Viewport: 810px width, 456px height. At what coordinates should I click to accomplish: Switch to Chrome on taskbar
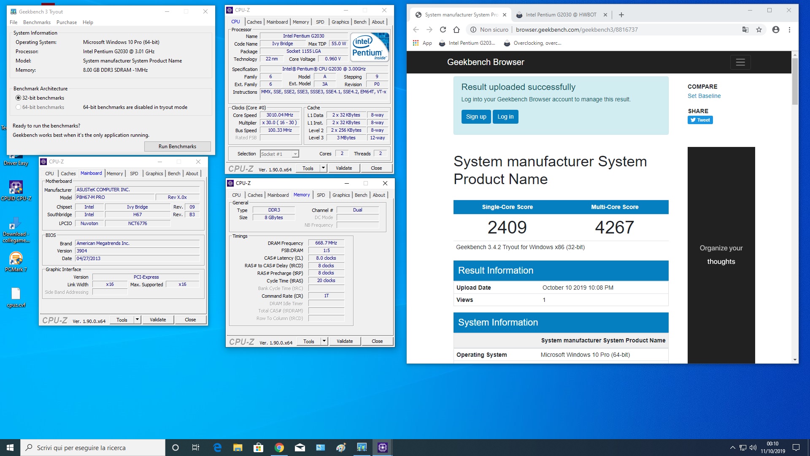pos(279,448)
